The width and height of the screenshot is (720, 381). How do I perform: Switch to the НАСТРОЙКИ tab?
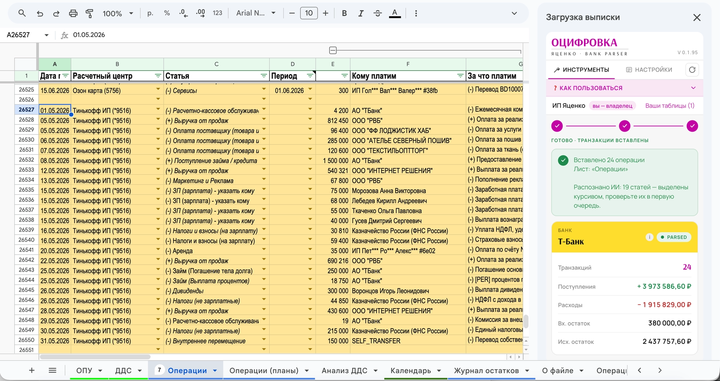[x=649, y=70]
